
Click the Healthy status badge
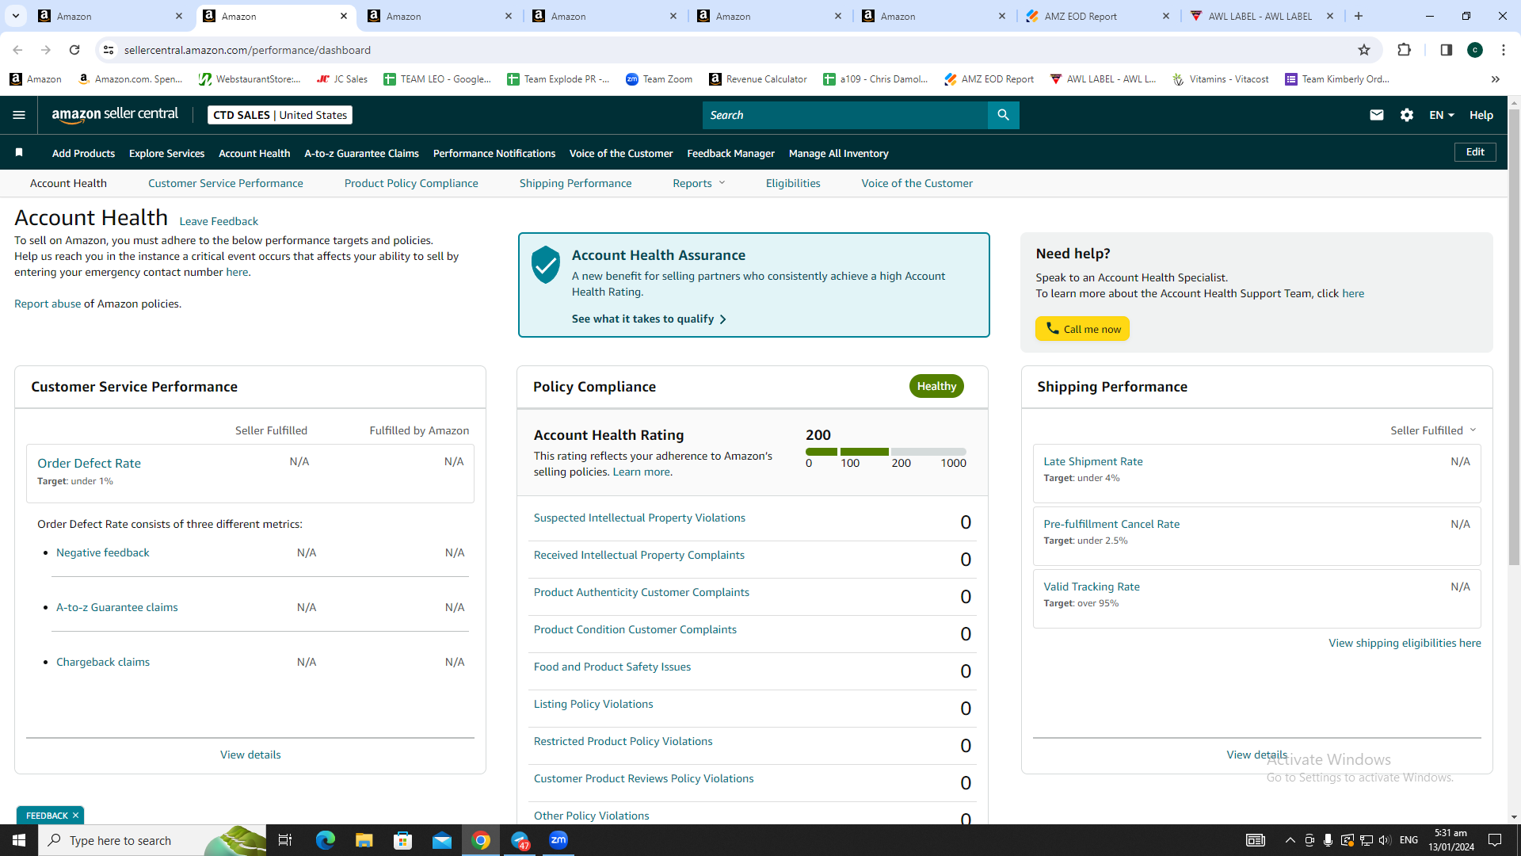pyautogui.click(x=936, y=386)
